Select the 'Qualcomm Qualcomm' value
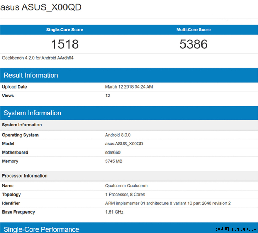 [127, 186]
